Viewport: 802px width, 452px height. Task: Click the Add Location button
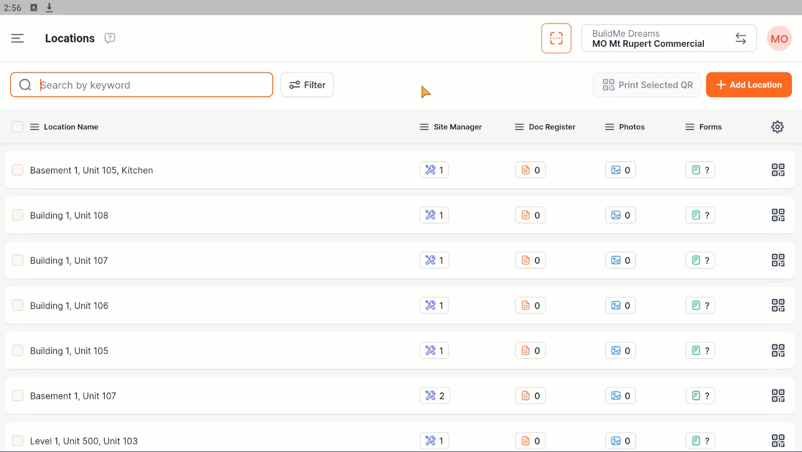pos(749,85)
